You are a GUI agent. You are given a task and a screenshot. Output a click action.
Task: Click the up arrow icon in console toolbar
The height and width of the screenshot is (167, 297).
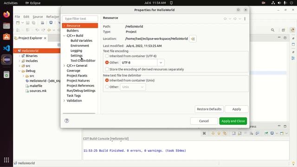click(x=219, y=133)
